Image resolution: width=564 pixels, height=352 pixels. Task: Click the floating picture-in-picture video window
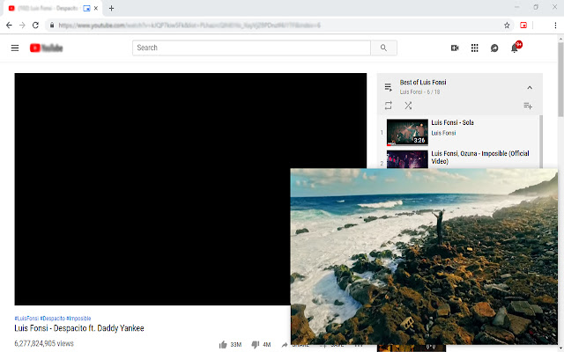click(x=424, y=256)
